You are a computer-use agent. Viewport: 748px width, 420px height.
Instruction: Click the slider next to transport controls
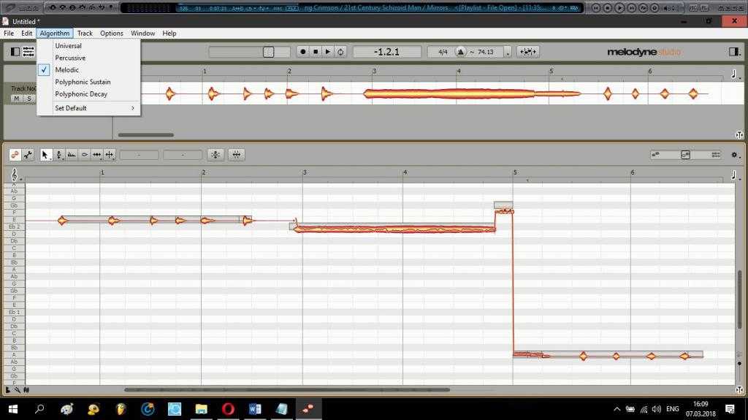point(268,52)
